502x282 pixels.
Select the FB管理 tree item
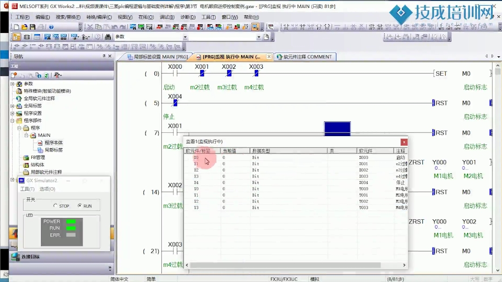click(x=38, y=157)
